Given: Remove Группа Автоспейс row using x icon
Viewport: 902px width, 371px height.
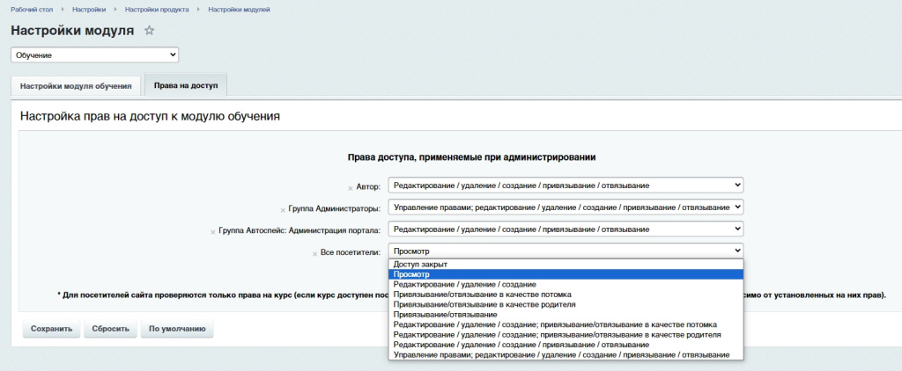Looking at the screenshot, I should coord(213,232).
